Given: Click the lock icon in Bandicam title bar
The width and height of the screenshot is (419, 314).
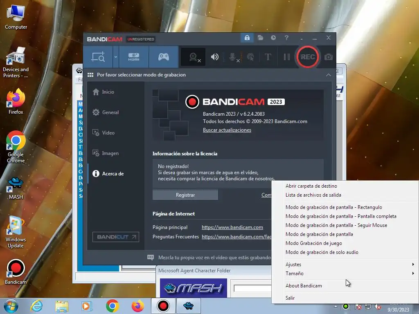Looking at the screenshot, I should pyautogui.click(x=247, y=38).
